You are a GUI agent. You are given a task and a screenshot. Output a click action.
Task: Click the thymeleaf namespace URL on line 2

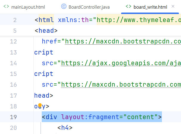[x=139, y=20]
